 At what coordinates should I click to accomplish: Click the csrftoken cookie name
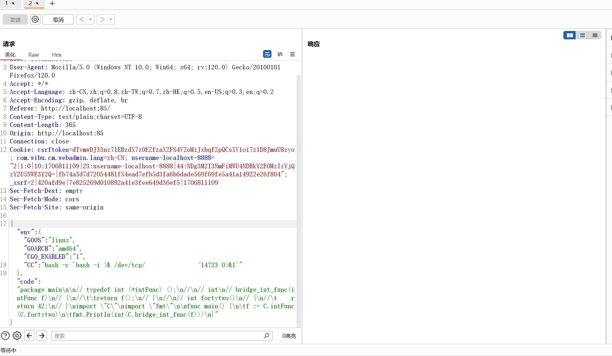click(x=53, y=150)
